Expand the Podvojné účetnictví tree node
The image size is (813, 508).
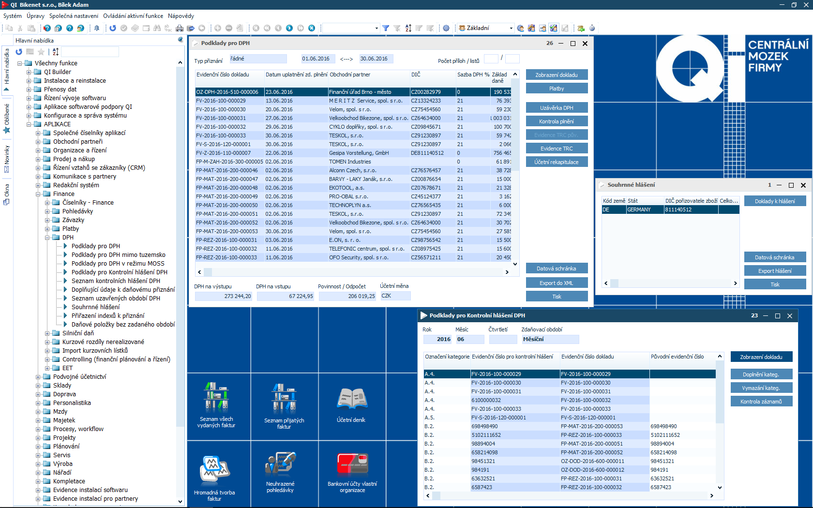[x=38, y=377]
